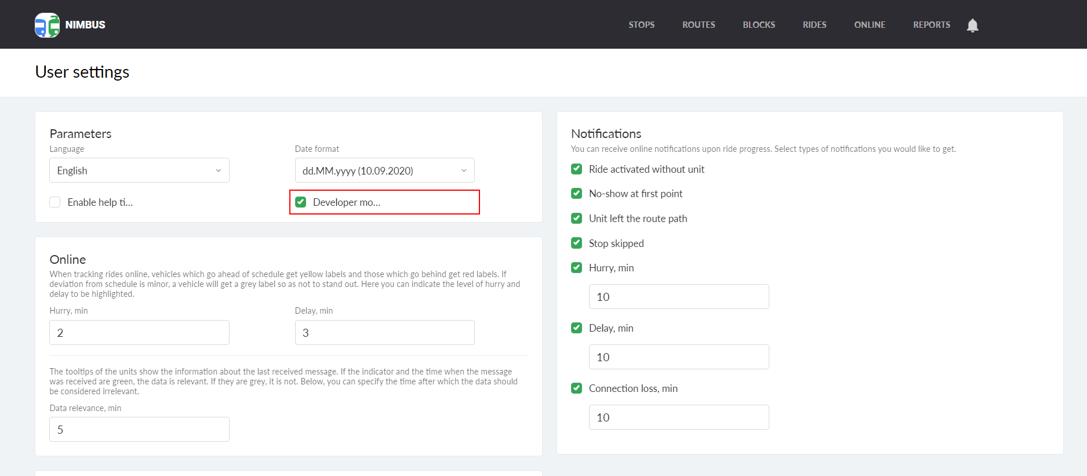Expand the Language dropdown
1087x476 pixels.
point(139,170)
